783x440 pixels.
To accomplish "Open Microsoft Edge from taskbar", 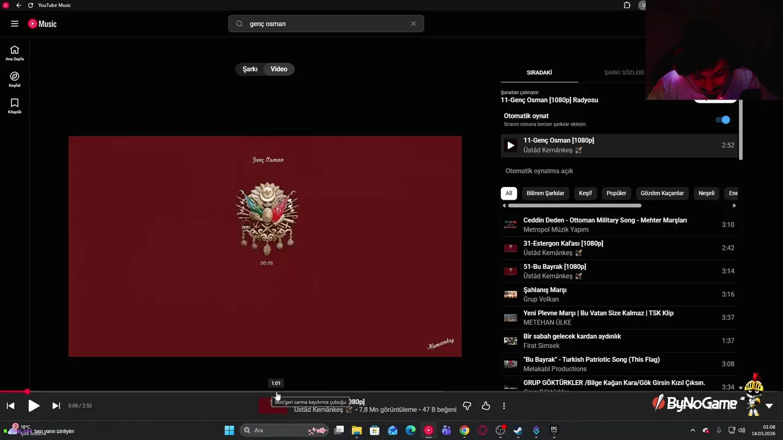I will click(x=410, y=430).
